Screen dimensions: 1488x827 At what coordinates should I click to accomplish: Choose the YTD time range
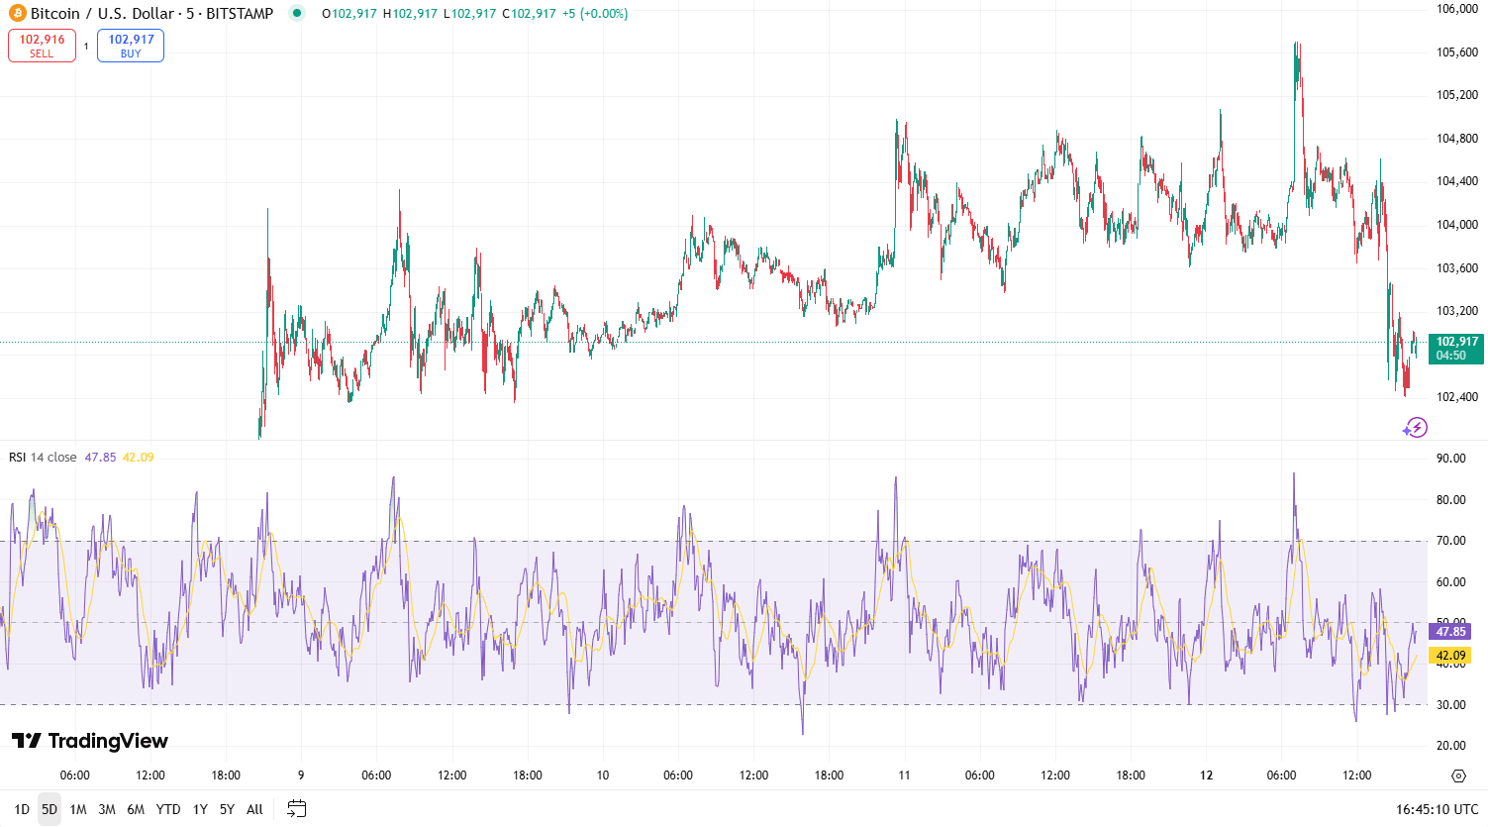[x=168, y=809]
